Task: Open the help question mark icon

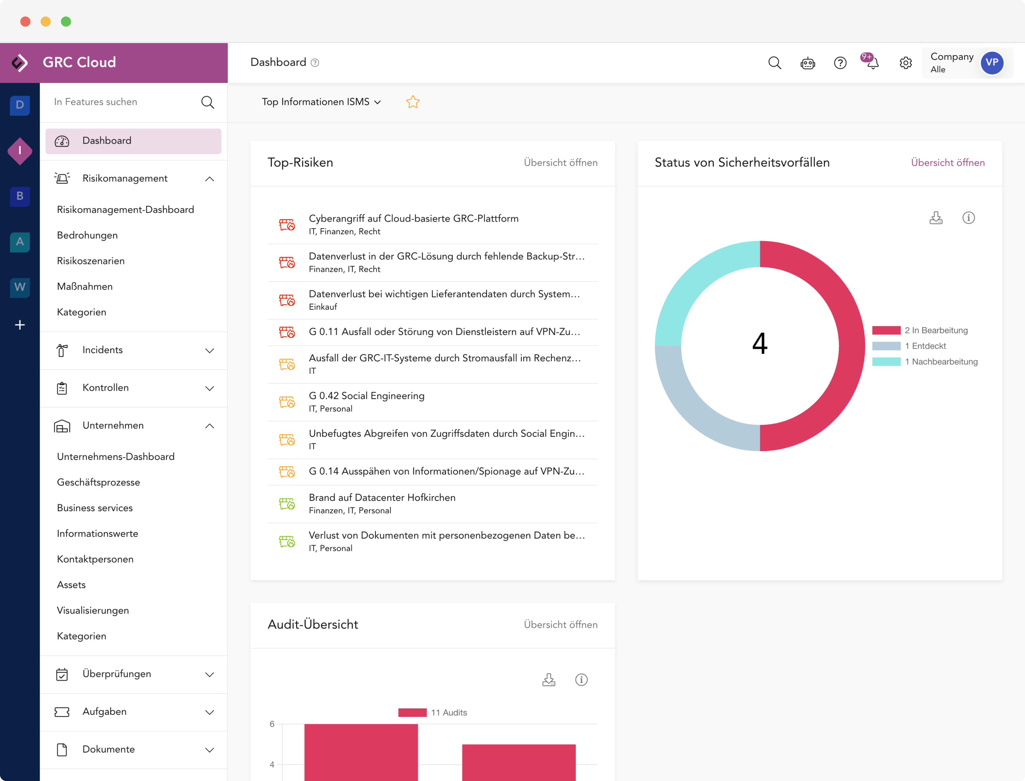Action: pyautogui.click(x=840, y=63)
